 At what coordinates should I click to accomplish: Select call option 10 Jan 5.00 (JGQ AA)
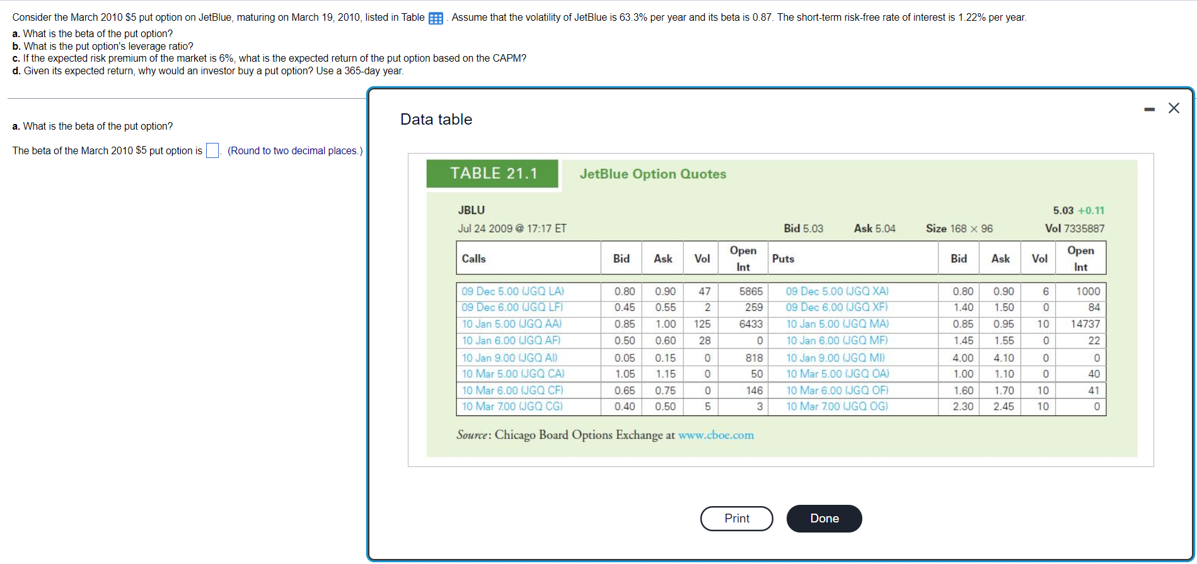click(512, 324)
